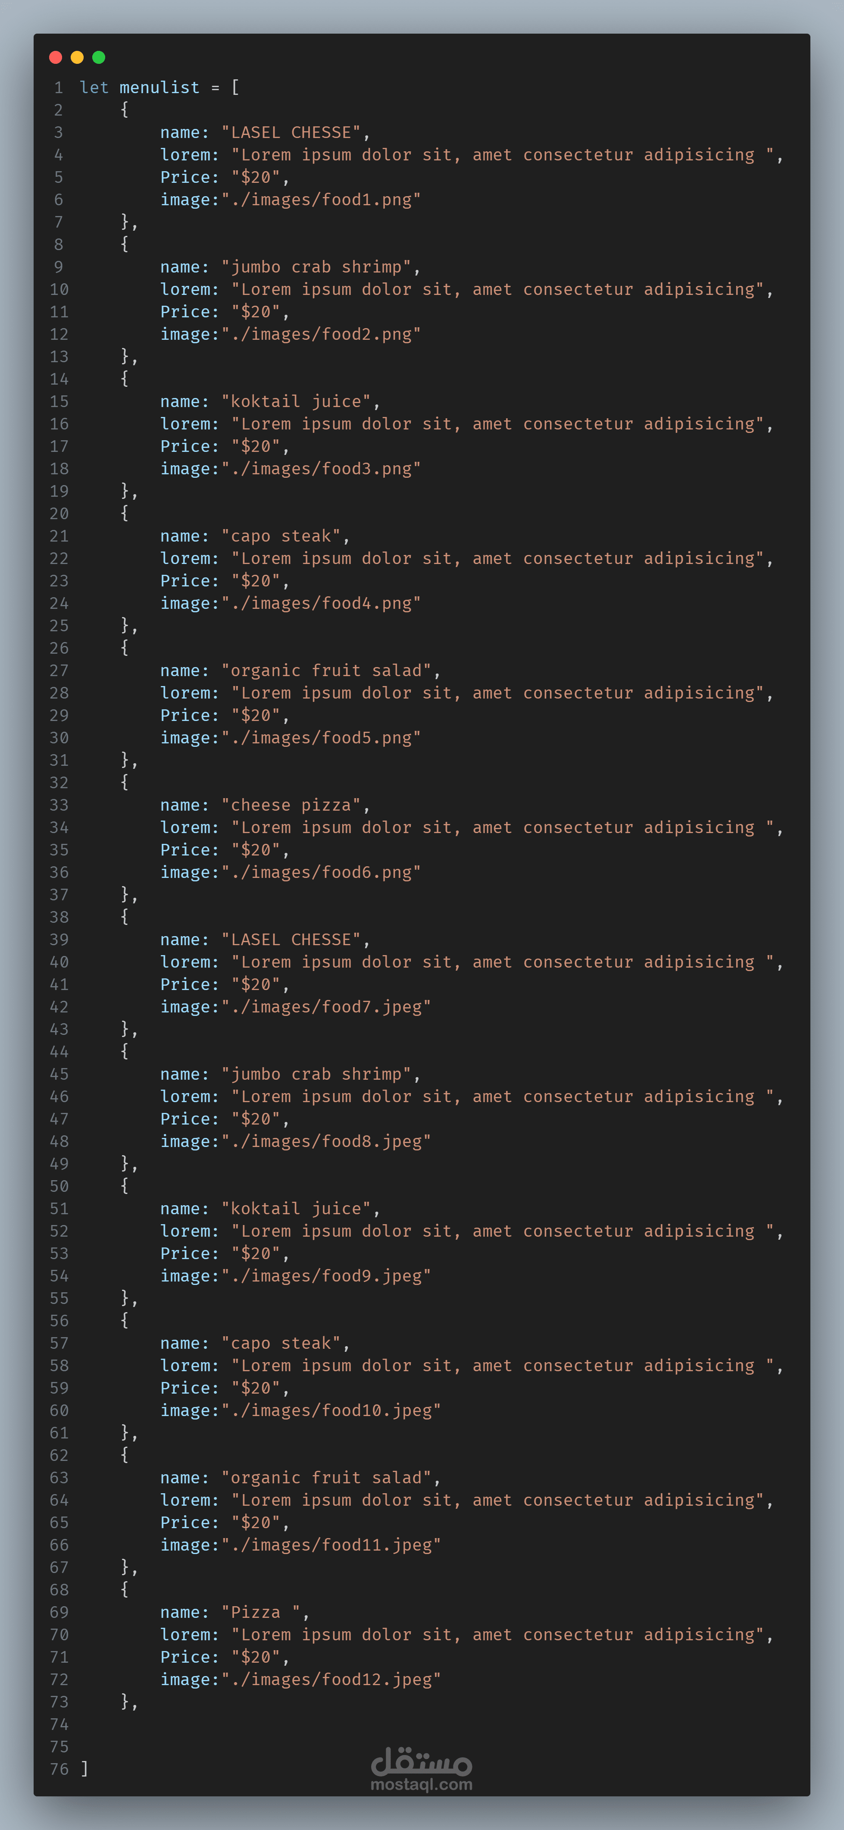Click line number 33 in the gutter

[59, 805]
